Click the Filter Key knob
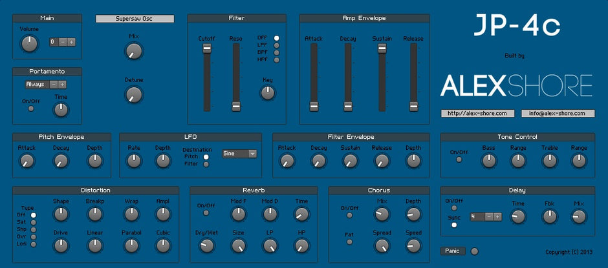The image size is (608, 268). click(268, 92)
